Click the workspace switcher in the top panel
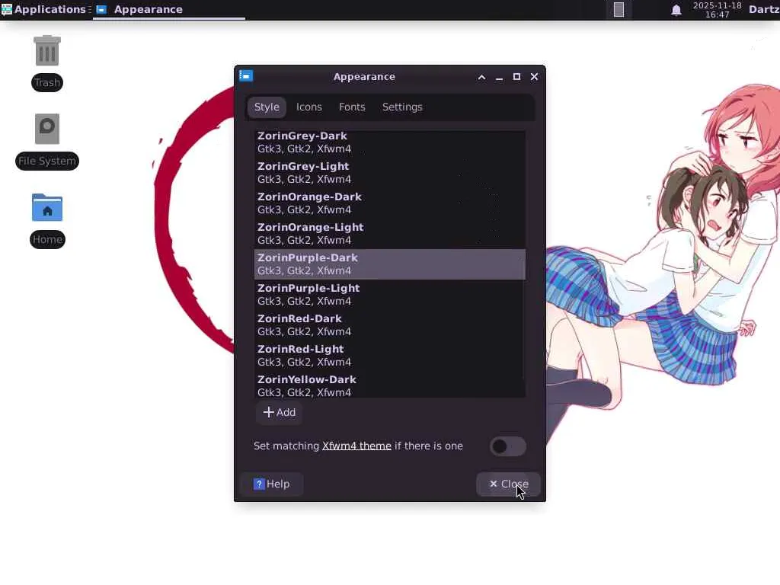The image size is (780, 585). pyautogui.click(x=619, y=9)
